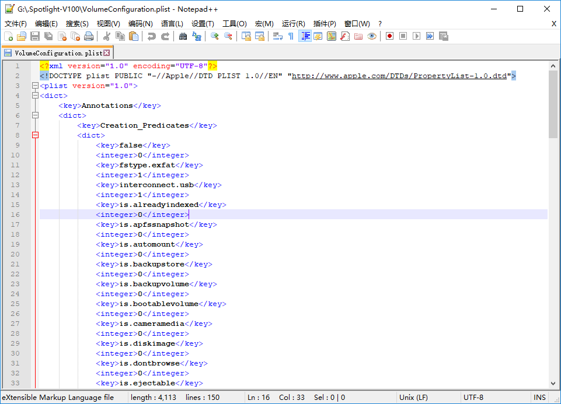Click the scrollbar up arrow
The height and width of the screenshot is (404, 561).
click(x=553, y=66)
